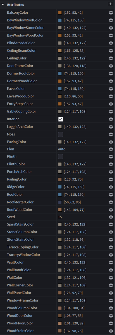Image resolution: width=115 pixels, height=335 pixels.
Task: Open settings gear for BlindArcadeColor
Action: (x=111, y=43)
